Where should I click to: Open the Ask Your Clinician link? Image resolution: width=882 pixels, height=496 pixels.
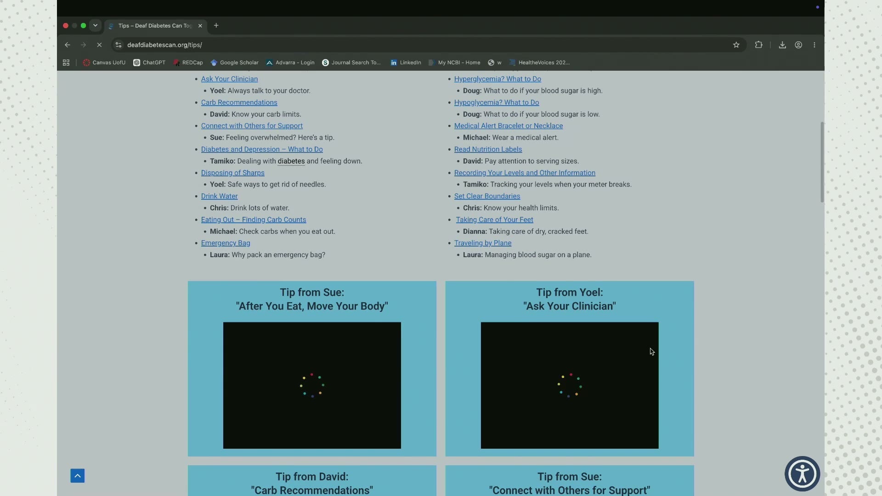229,79
